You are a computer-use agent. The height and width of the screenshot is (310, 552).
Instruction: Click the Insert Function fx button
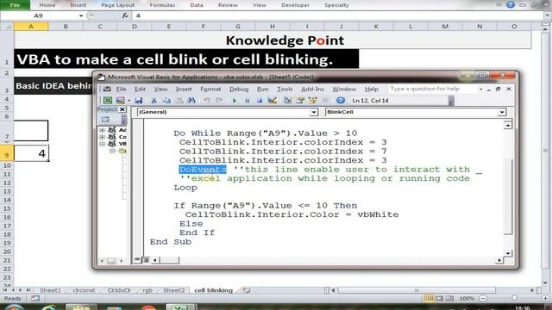pyautogui.click(x=125, y=15)
